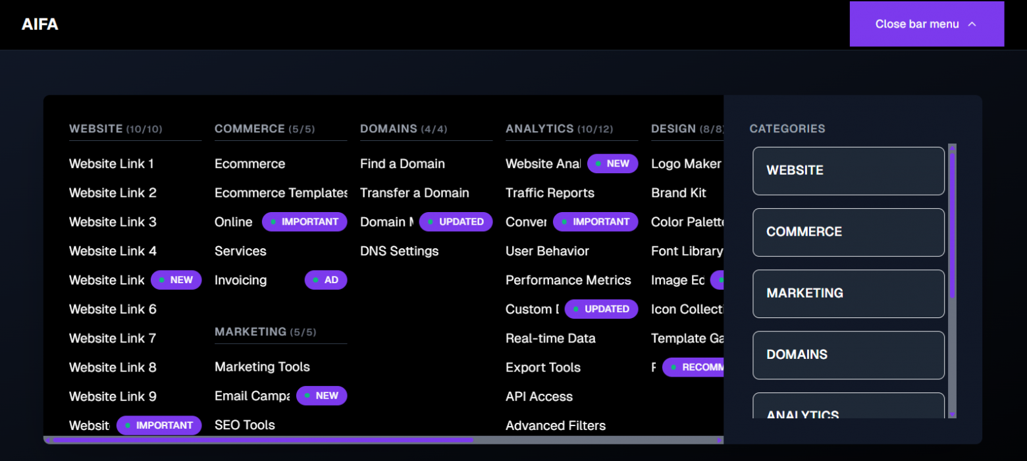Screen dimensions: 1027x461
Task: Open the Export Tools link
Action: (x=543, y=367)
